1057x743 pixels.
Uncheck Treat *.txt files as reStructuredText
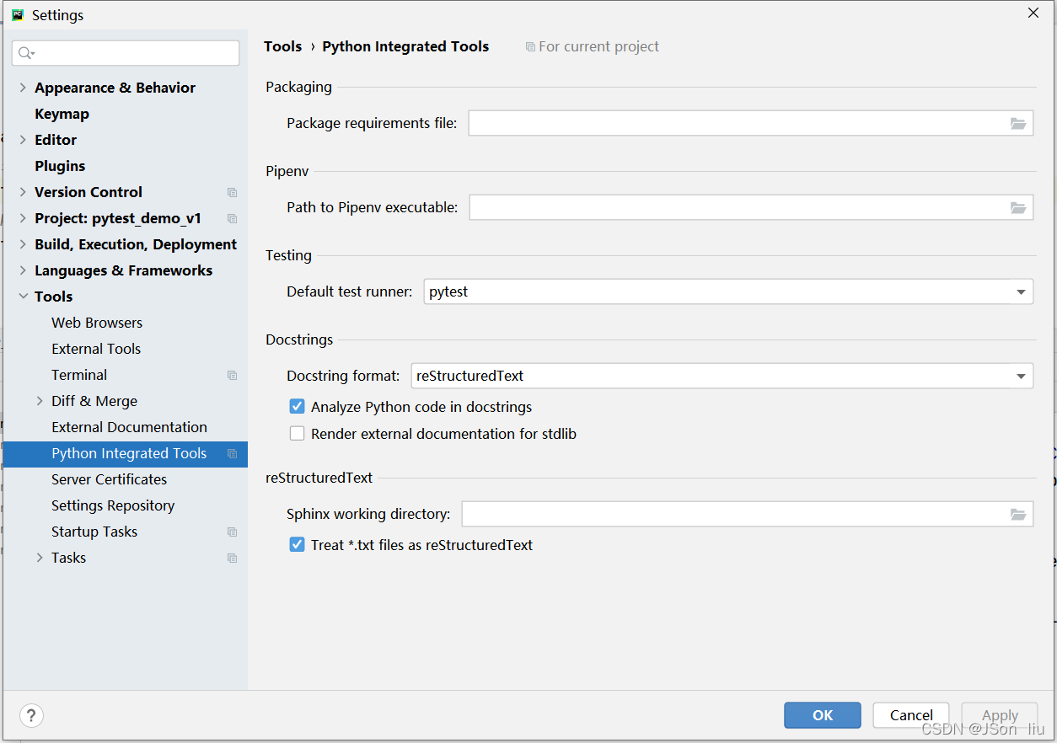tap(297, 545)
